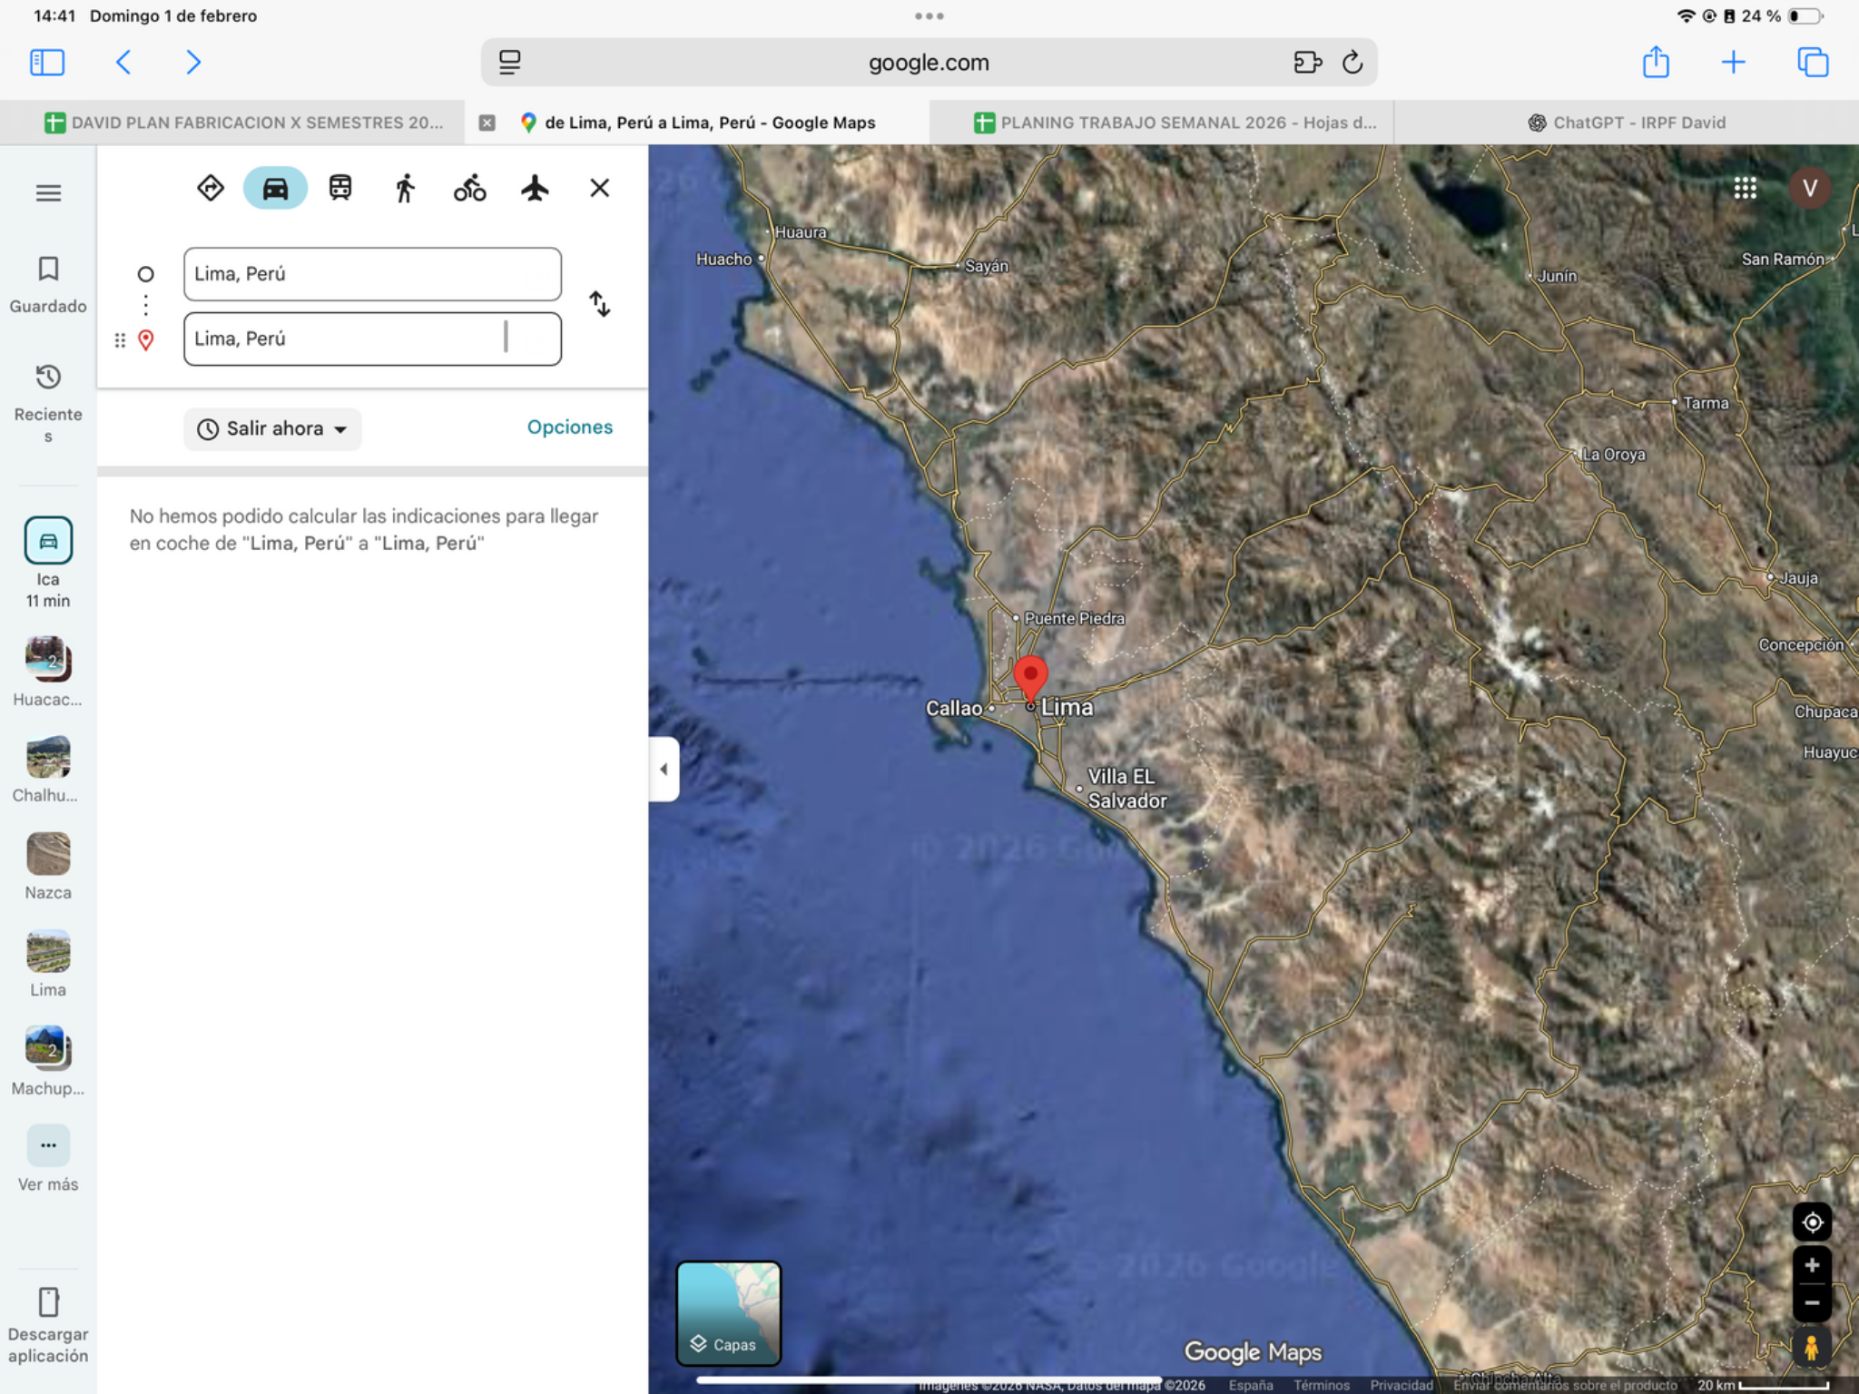The height and width of the screenshot is (1394, 1859).
Task: Select cycling directions icon
Action: click(x=469, y=188)
